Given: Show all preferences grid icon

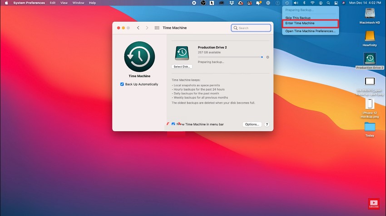Looking at the screenshot, I should point(157,28).
